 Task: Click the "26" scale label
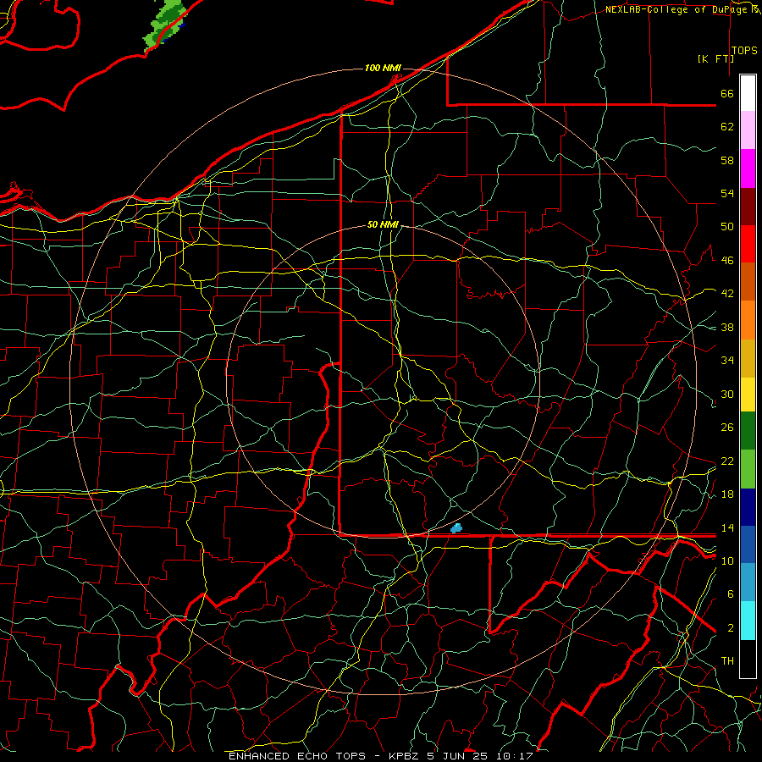727,428
